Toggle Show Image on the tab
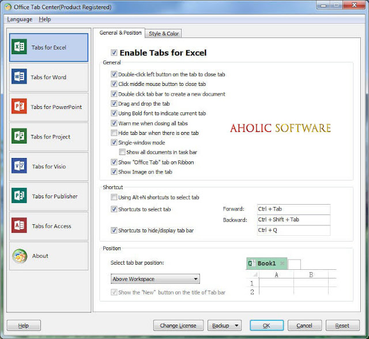The width and height of the screenshot is (369, 339). point(114,172)
